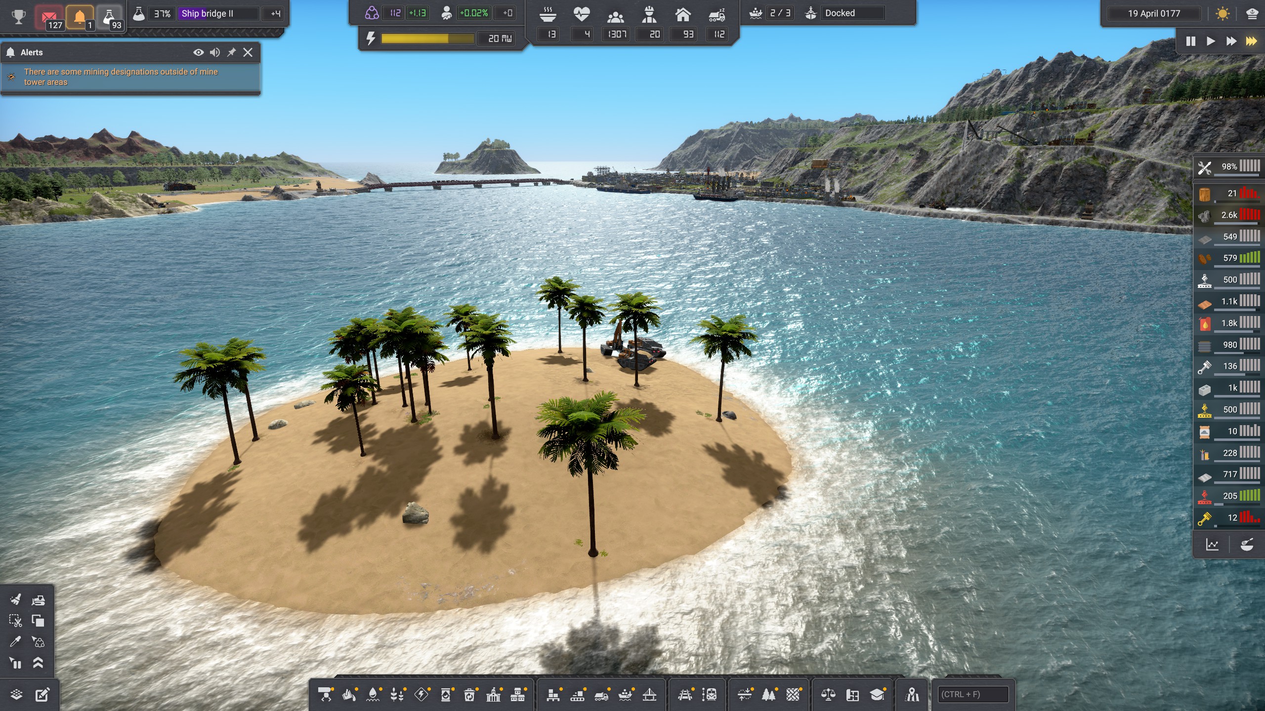1265x711 pixels.
Task: Click the CTRL + F search field
Action: click(972, 694)
